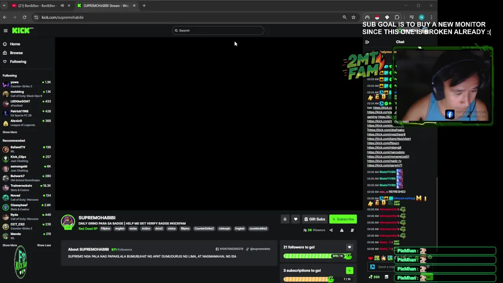
Task: Go back in browser
Action: pos(5,17)
